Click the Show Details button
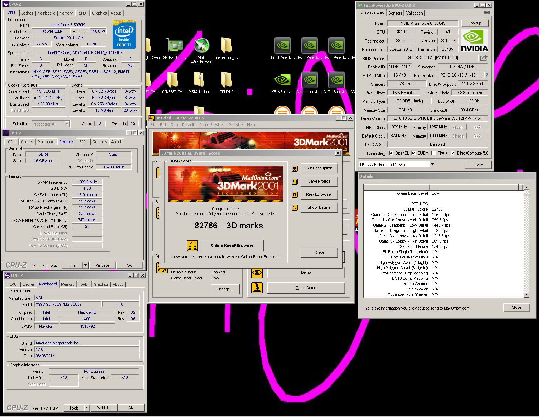This screenshot has width=539, height=417. click(319, 208)
